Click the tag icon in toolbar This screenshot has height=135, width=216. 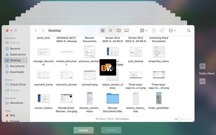click(x=162, y=30)
